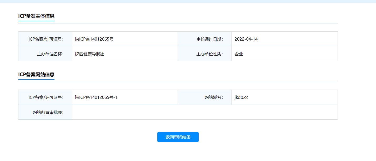Select the ICP备案网站信息 heading
Image resolution: width=376 pixels, height=161 pixels.
[36, 75]
